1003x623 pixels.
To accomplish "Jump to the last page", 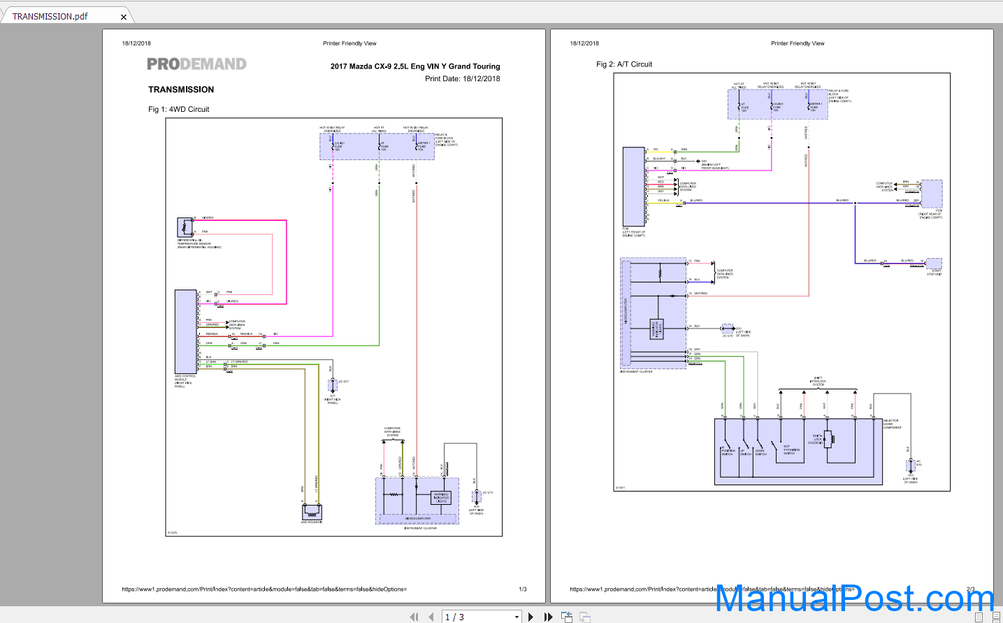I will 549,617.
